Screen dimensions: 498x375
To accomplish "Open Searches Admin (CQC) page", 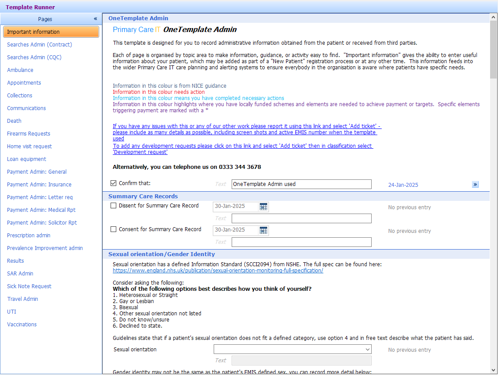I will (34, 57).
